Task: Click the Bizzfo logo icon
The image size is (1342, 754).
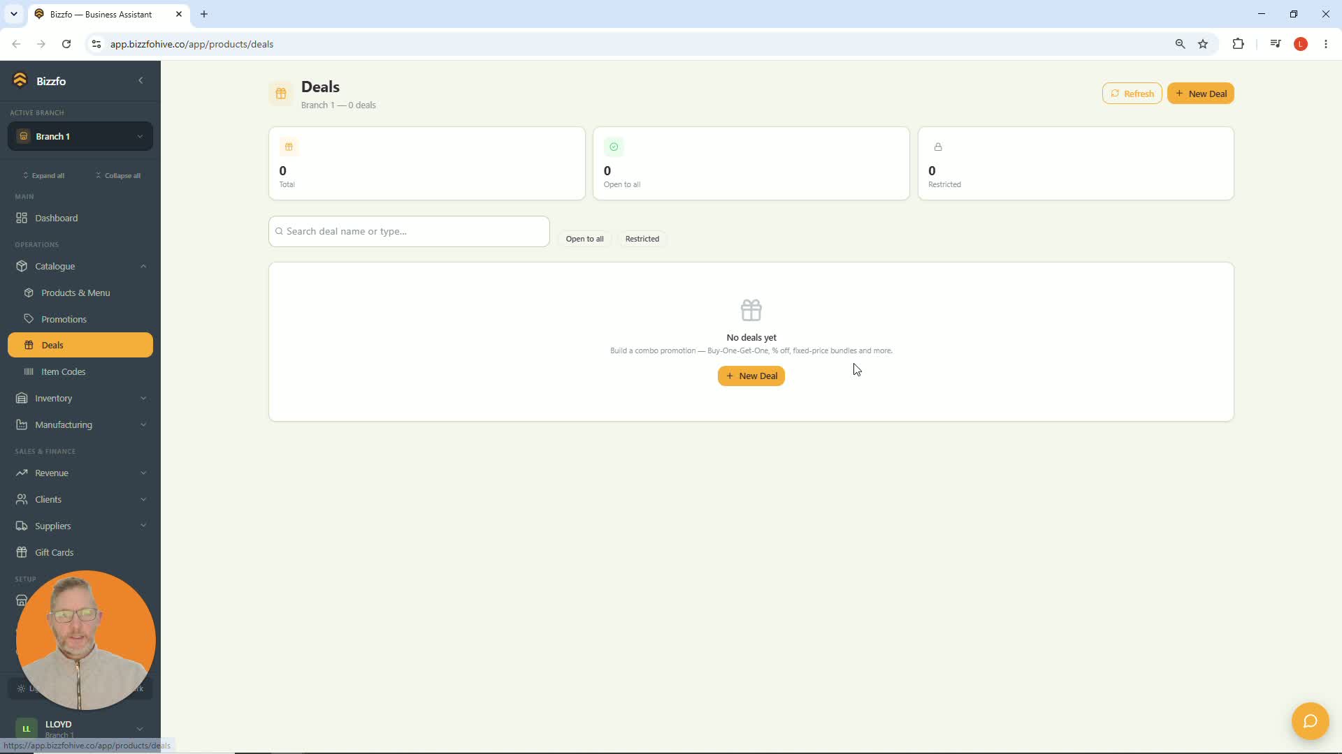Action: tap(20, 81)
